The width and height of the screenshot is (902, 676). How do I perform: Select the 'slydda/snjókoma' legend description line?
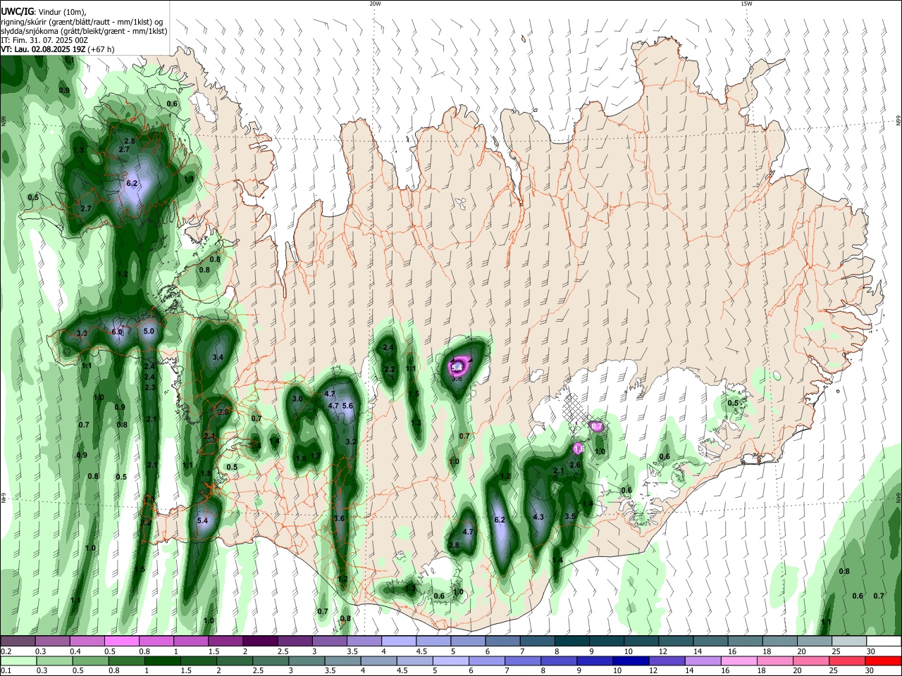[x=84, y=31]
